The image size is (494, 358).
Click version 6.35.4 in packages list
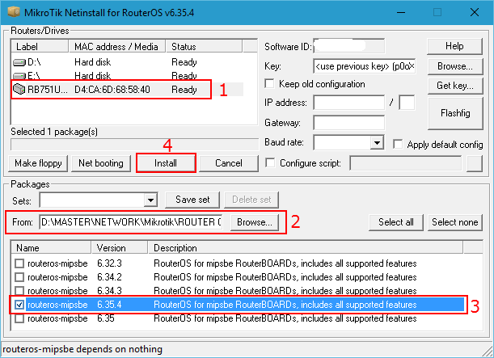tap(109, 305)
